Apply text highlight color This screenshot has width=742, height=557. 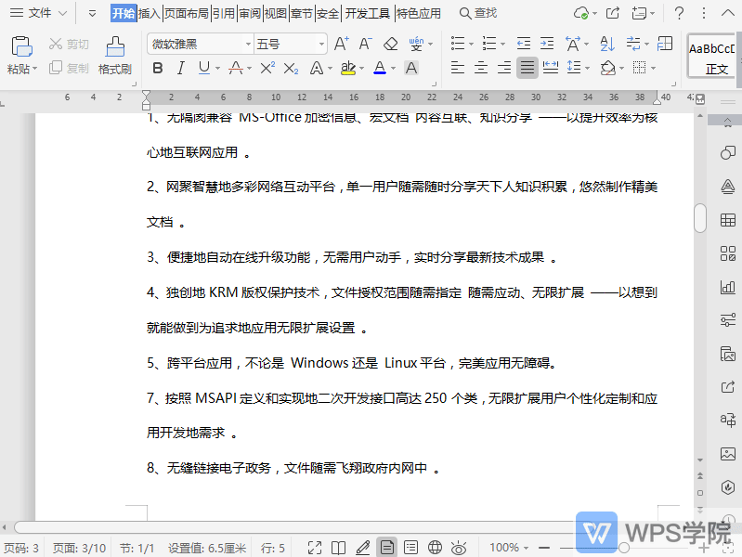[348, 68]
